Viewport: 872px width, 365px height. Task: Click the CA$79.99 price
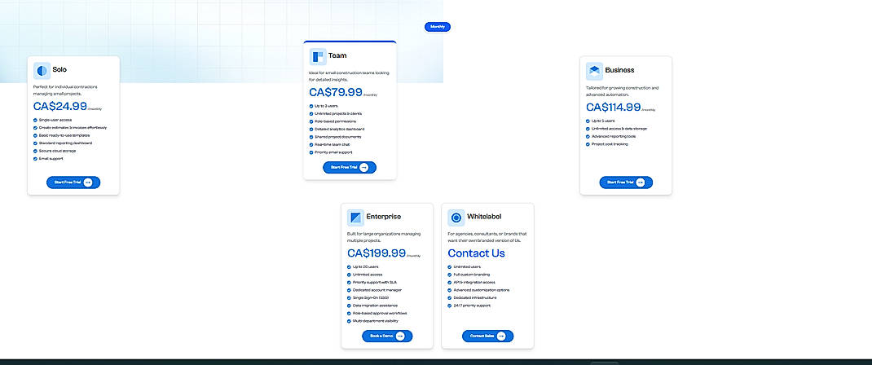click(336, 92)
